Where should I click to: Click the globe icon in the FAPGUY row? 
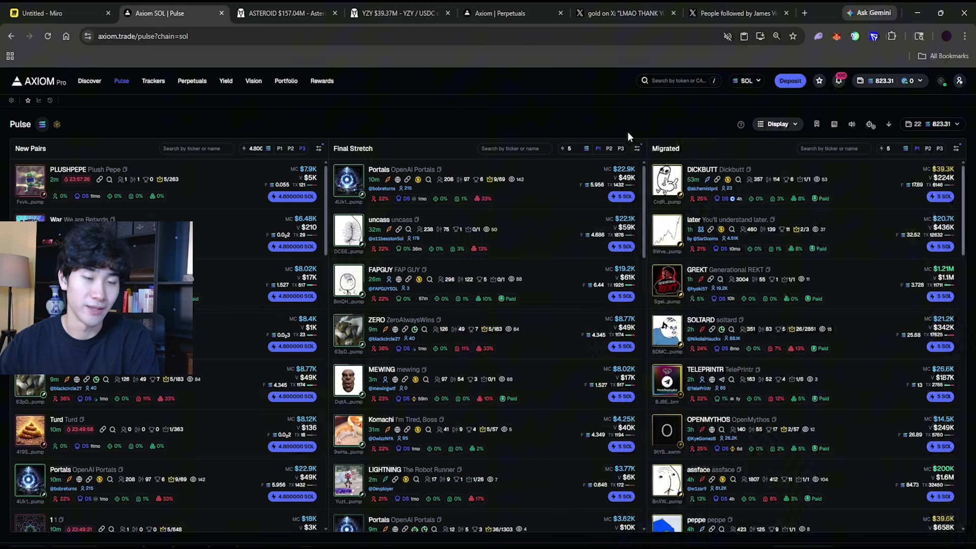coord(399,280)
